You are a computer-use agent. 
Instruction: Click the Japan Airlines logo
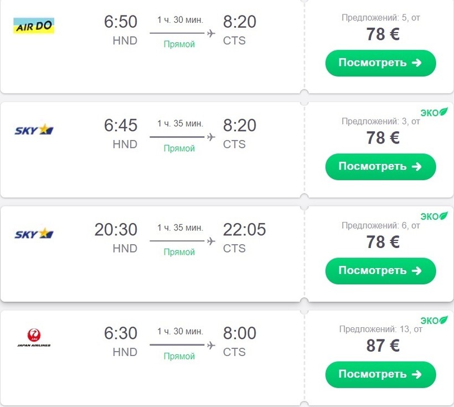[33, 337]
